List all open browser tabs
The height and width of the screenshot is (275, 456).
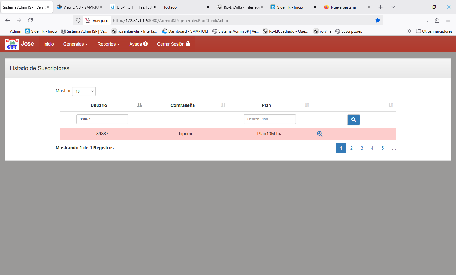pyautogui.click(x=393, y=7)
